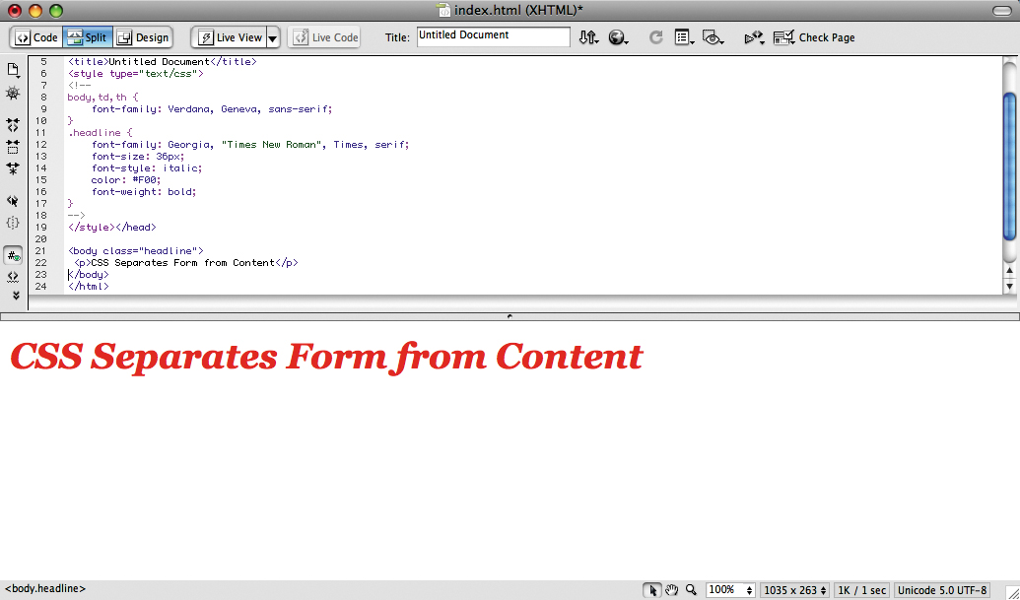Viewport: 1020px width, 600px height.
Task: Open the window size 1035 x 263 popup
Action: click(x=794, y=588)
